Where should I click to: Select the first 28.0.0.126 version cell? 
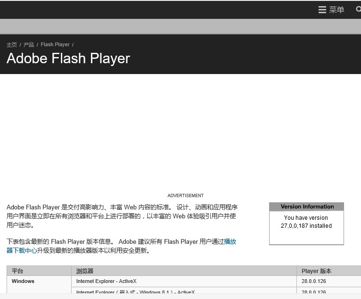[x=329, y=281]
